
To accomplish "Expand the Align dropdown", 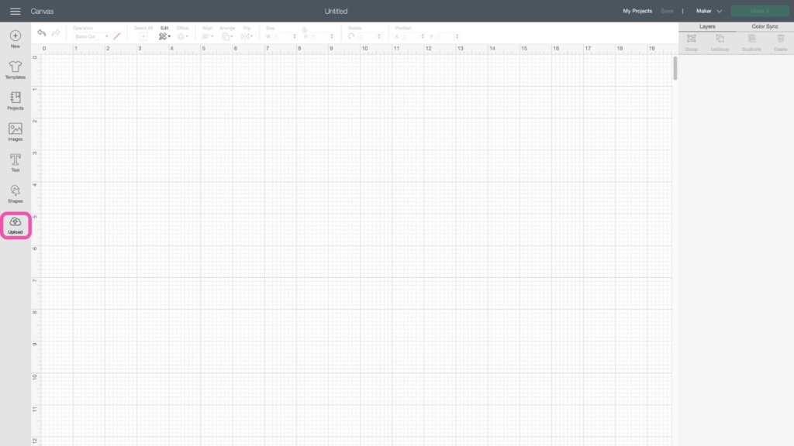I will click(208, 36).
